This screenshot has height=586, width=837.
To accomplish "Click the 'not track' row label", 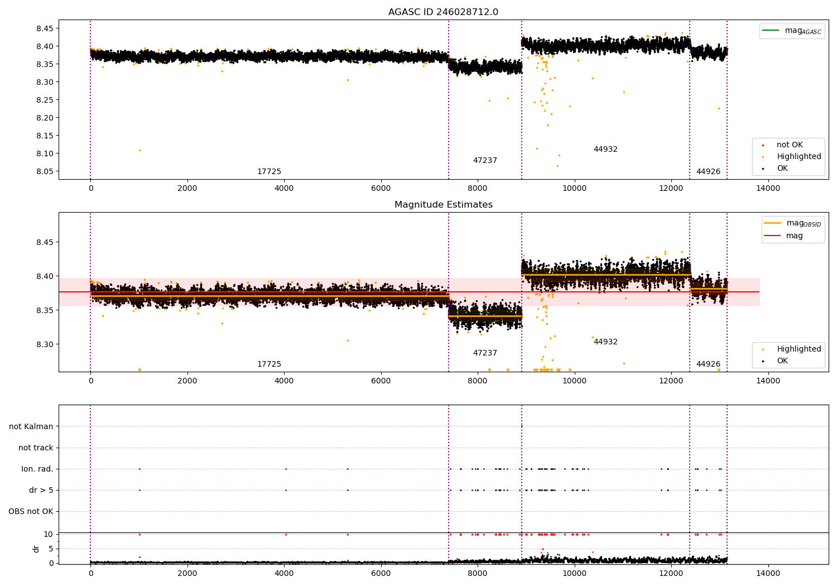I will [36, 448].
